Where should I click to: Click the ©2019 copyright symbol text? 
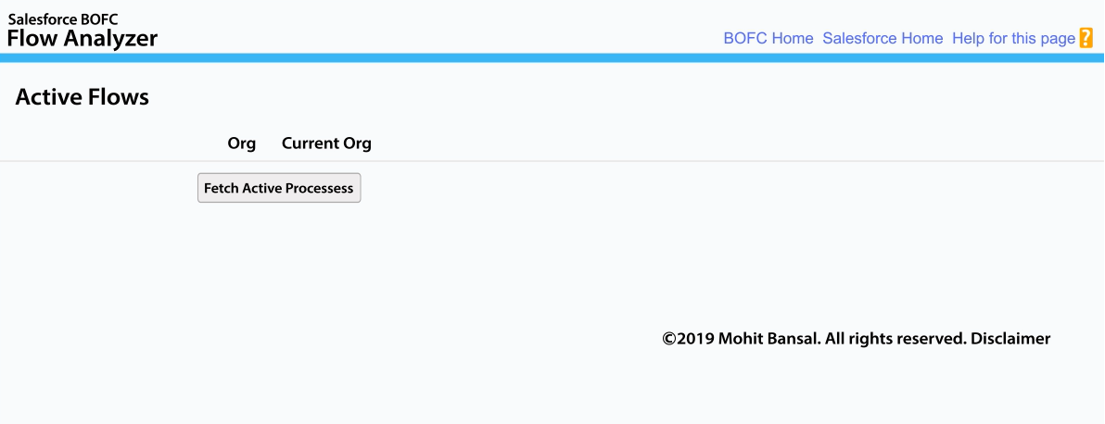[x=688, y=339]
